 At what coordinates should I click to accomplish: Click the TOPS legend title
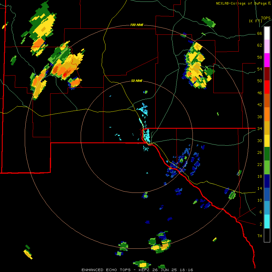pos(266,18)
